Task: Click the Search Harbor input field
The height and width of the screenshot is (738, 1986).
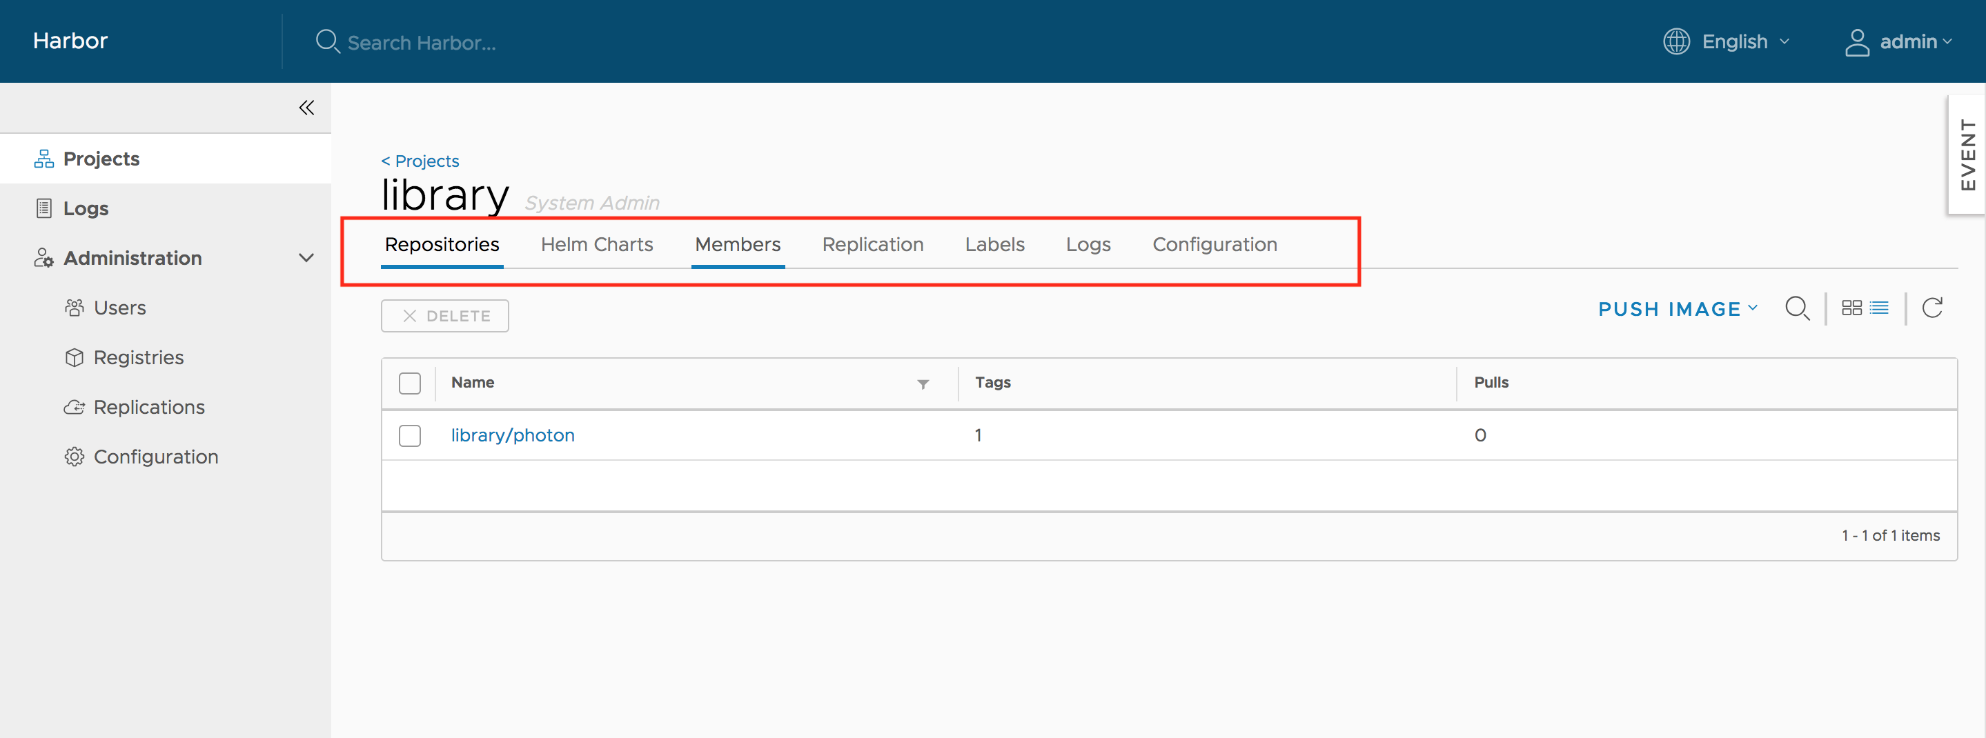Action: (422, 42)
